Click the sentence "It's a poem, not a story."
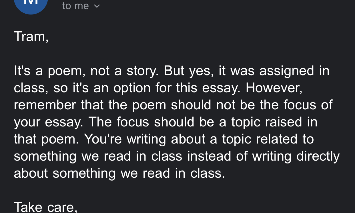Image resolution: width=355 pixels, height=213 pixels. click(86, 71)
